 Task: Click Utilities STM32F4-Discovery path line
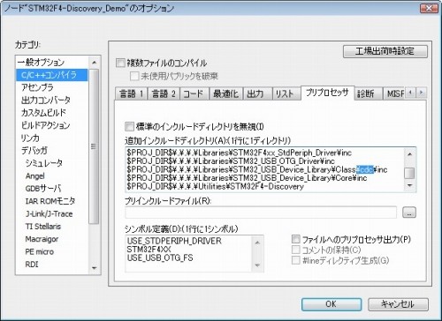tap(216, 186)
